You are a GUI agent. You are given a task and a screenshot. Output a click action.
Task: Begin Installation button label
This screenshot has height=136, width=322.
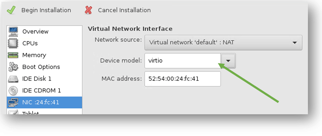pyautogui.click(x=46, y=10)
